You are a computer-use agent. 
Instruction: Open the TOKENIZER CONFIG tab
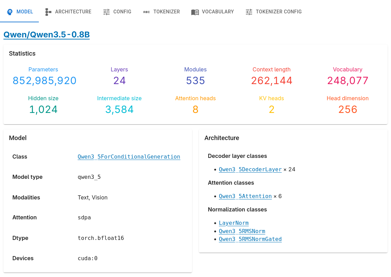point(273,11)
